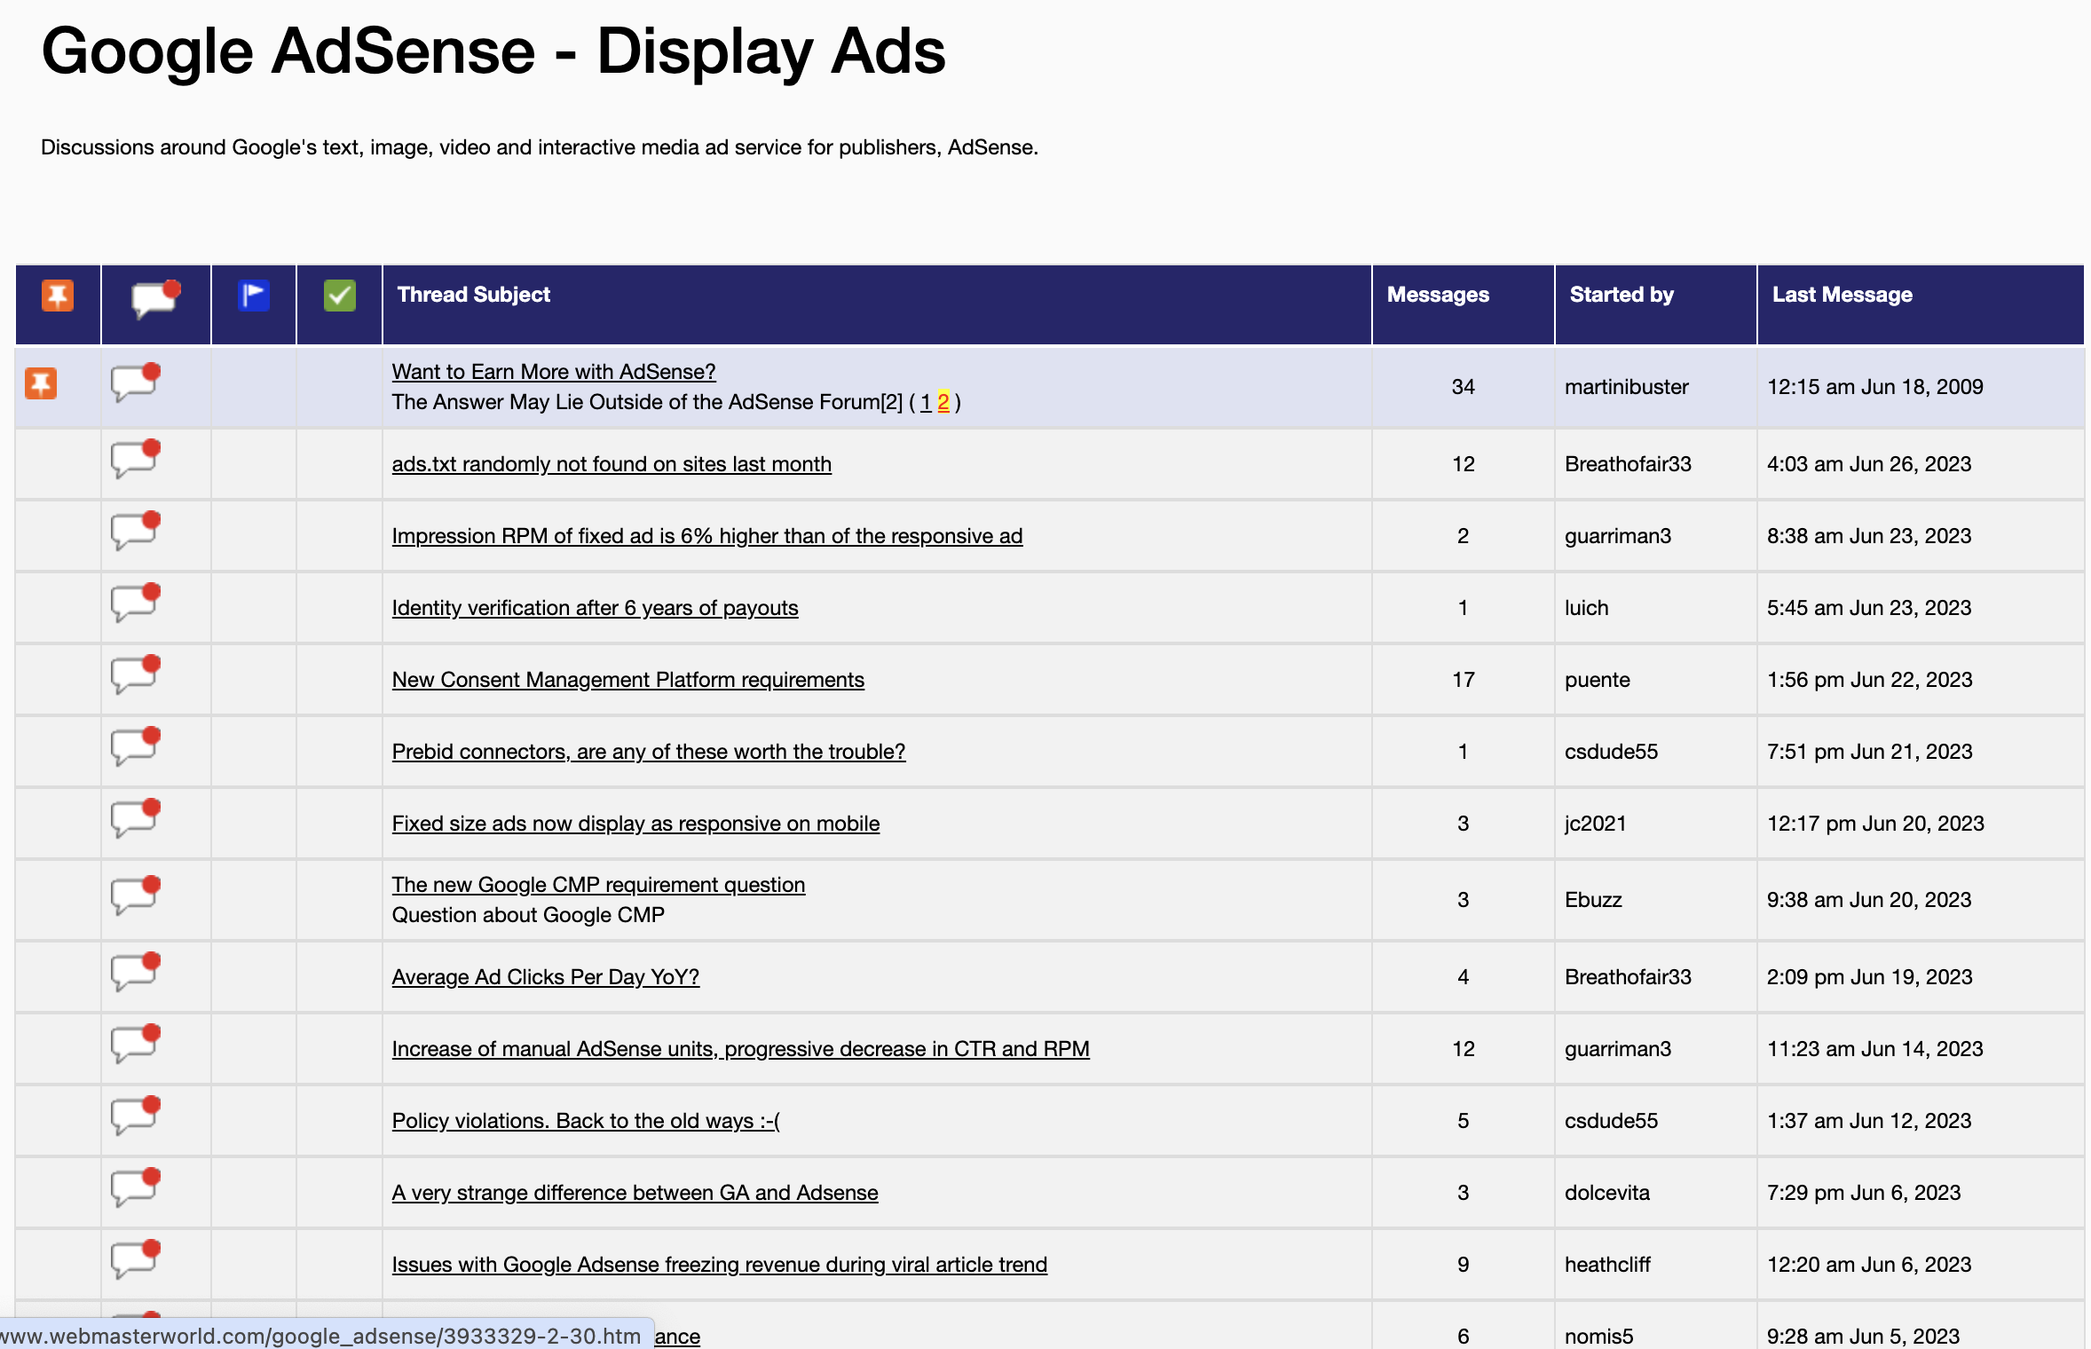Viewport: 2091px width, 1349px height.
Task: Click speech bubble icon for Consent Management thread
Action: [x=136, y=674]
